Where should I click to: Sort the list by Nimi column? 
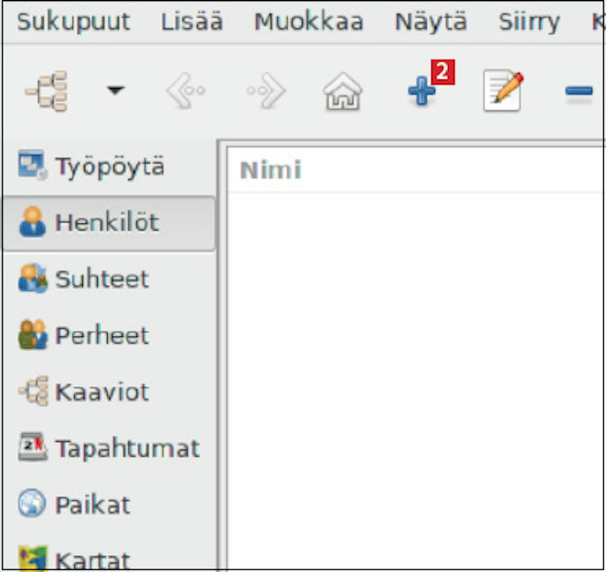[271, 170]
